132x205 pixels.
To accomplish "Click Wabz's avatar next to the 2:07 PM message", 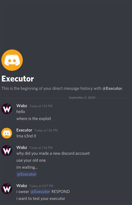I will pos(7,189).
